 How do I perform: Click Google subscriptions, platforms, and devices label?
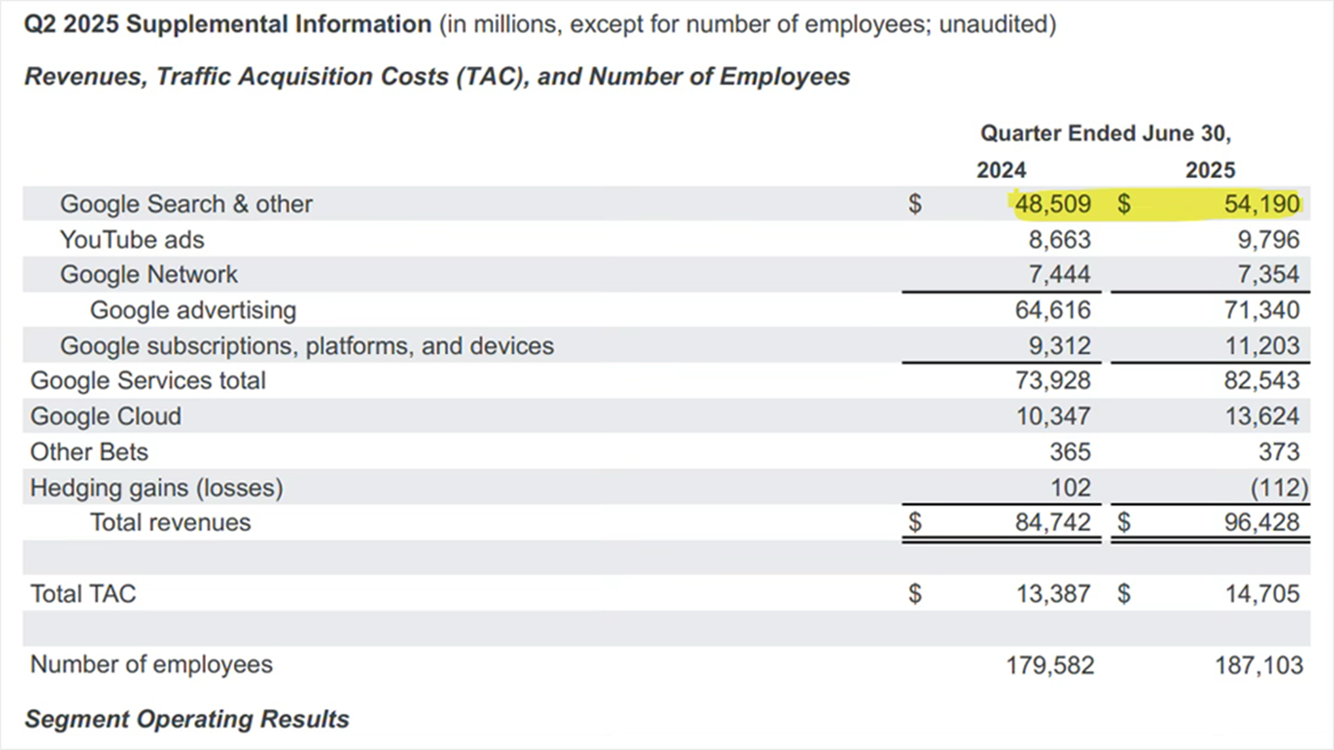[x=307, y=346]
